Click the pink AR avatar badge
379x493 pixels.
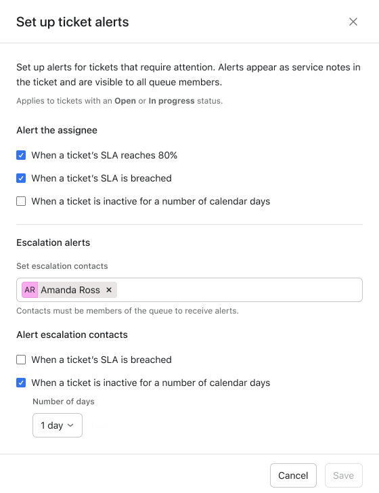(30, 290)
